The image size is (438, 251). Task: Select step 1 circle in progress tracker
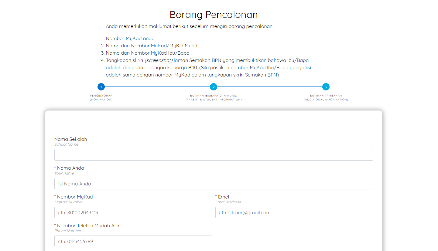point(101,87)
